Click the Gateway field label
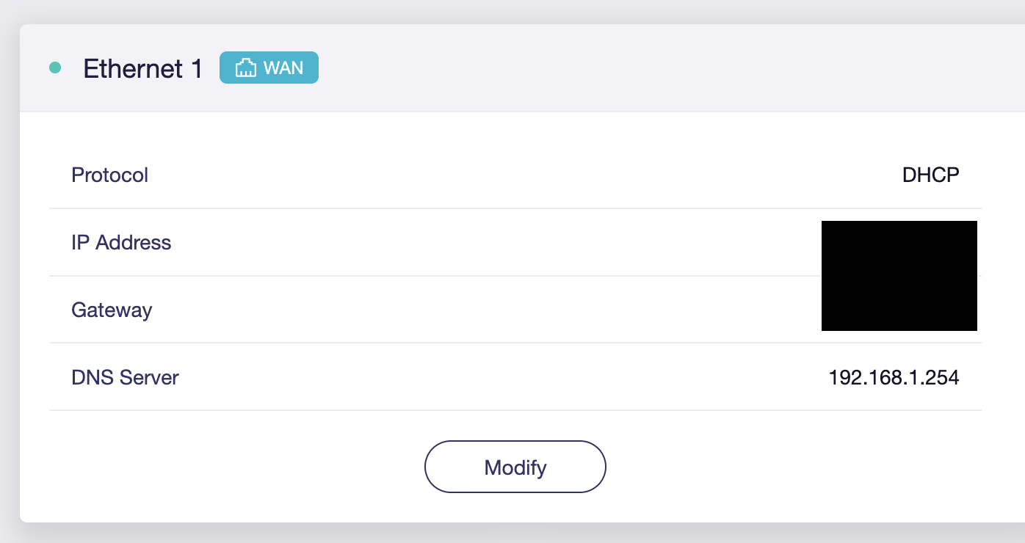This screenshot has height=543, width=1025. [112, 310]
